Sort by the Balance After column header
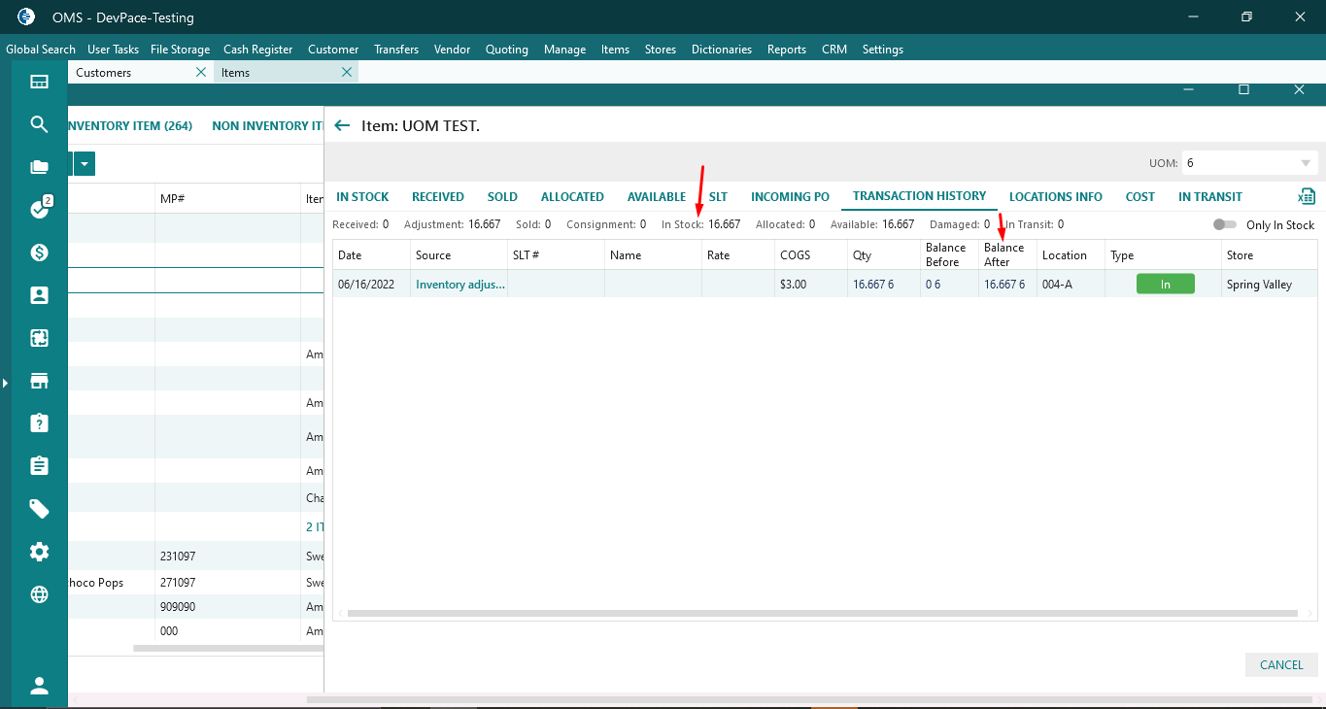1326x709 pixels. tap(1003, 254)
